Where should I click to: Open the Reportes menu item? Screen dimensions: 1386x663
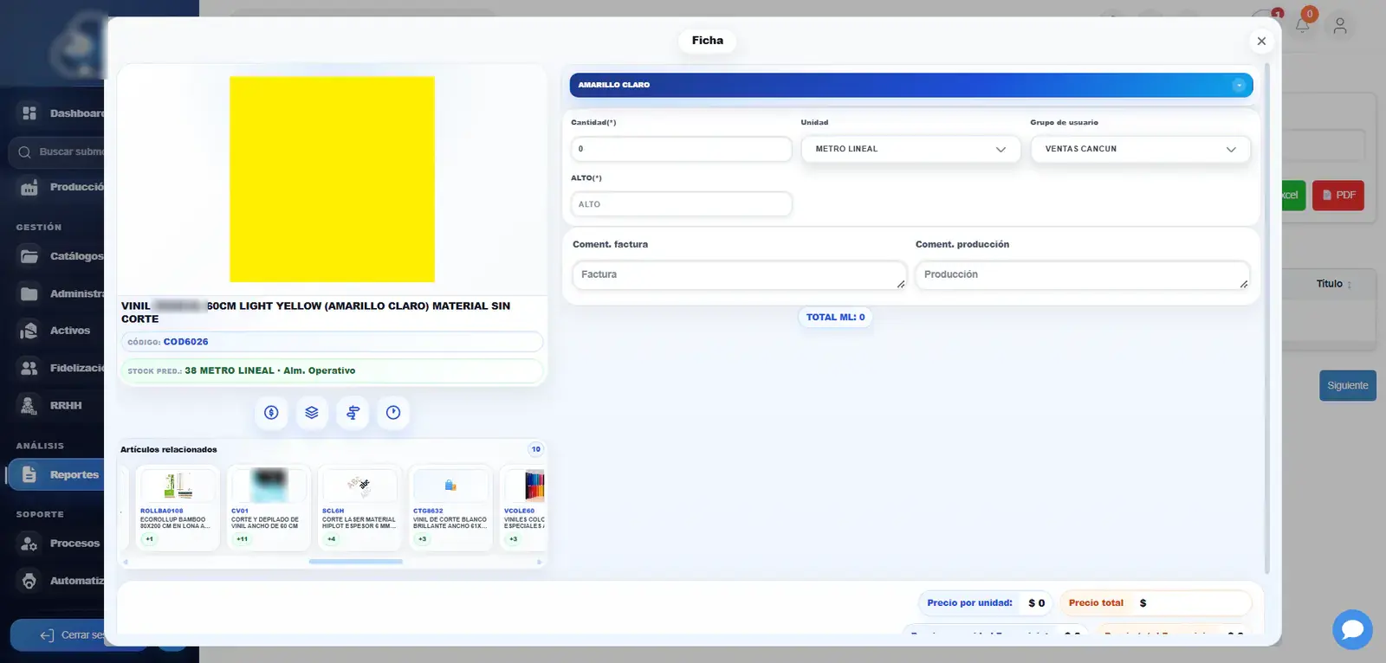pos(57,474)
